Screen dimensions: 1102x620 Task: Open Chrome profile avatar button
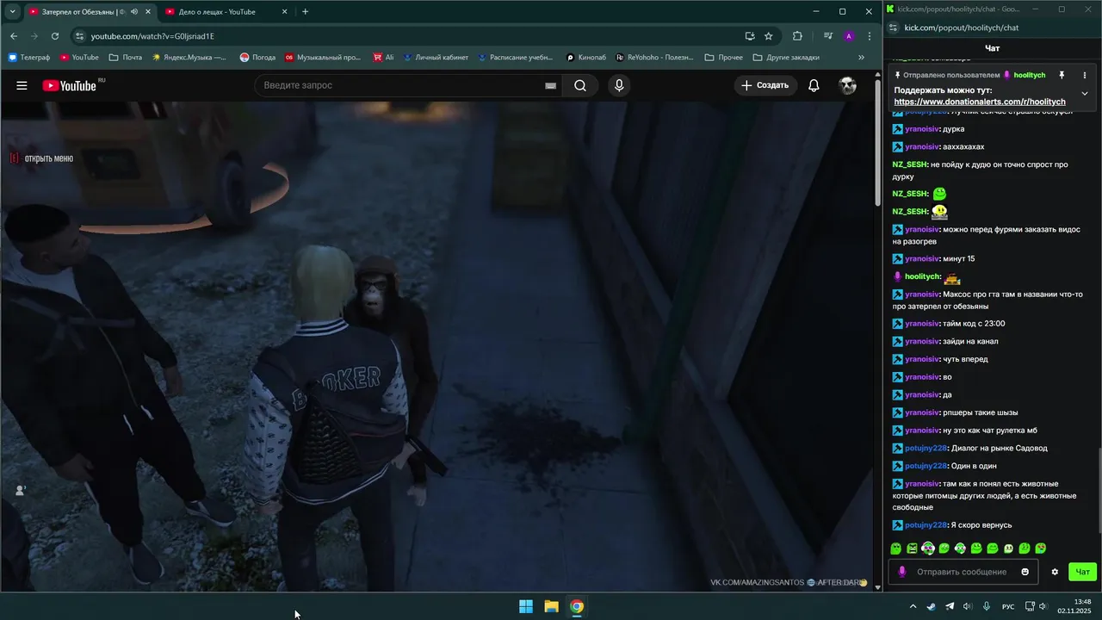pos(849,36)
